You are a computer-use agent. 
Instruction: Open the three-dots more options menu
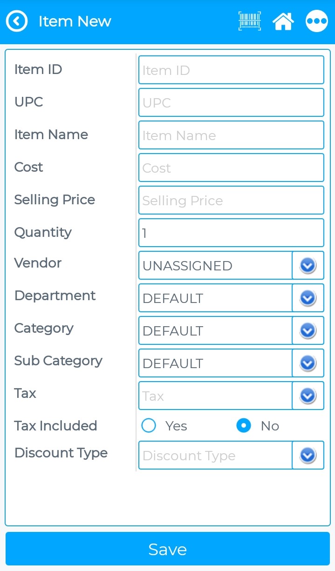tap(317, 21)
